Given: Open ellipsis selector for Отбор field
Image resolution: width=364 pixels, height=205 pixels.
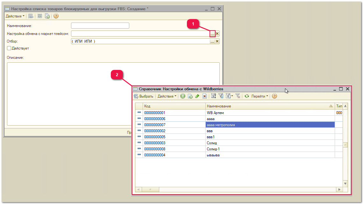Looking at the screenshot, I should point(212,41).
